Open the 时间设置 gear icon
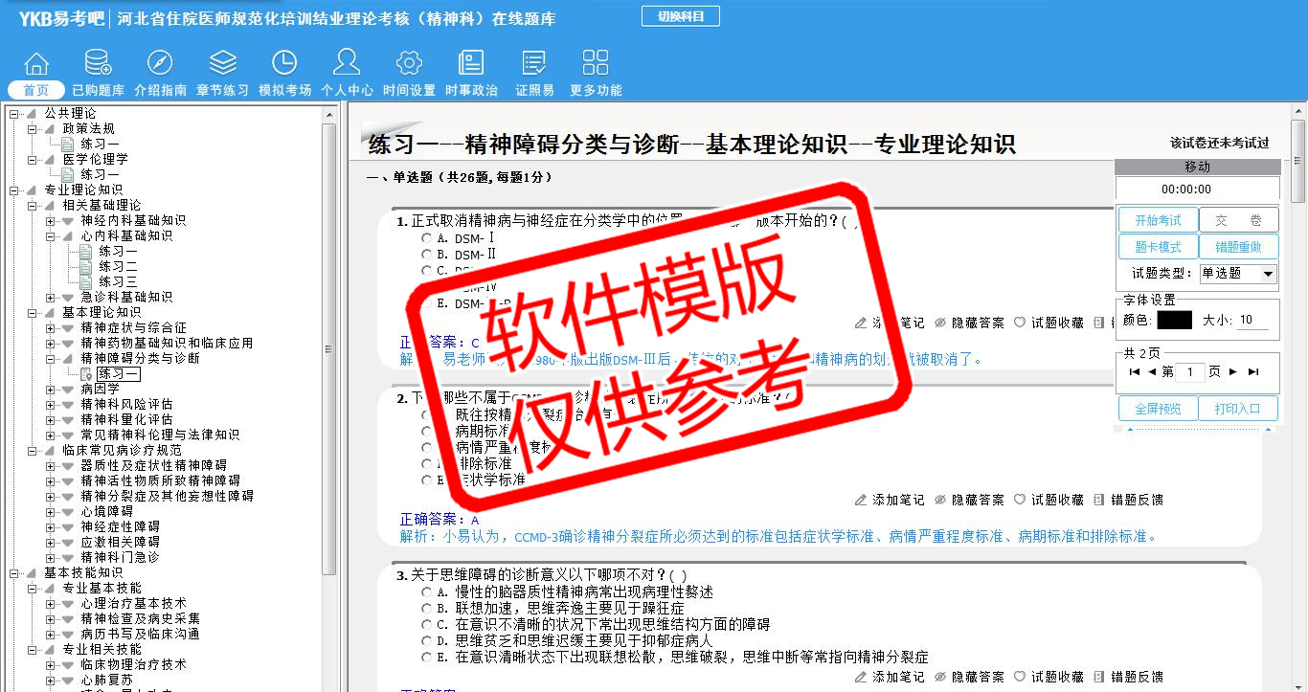1308x692 pixels. [409, 63]
